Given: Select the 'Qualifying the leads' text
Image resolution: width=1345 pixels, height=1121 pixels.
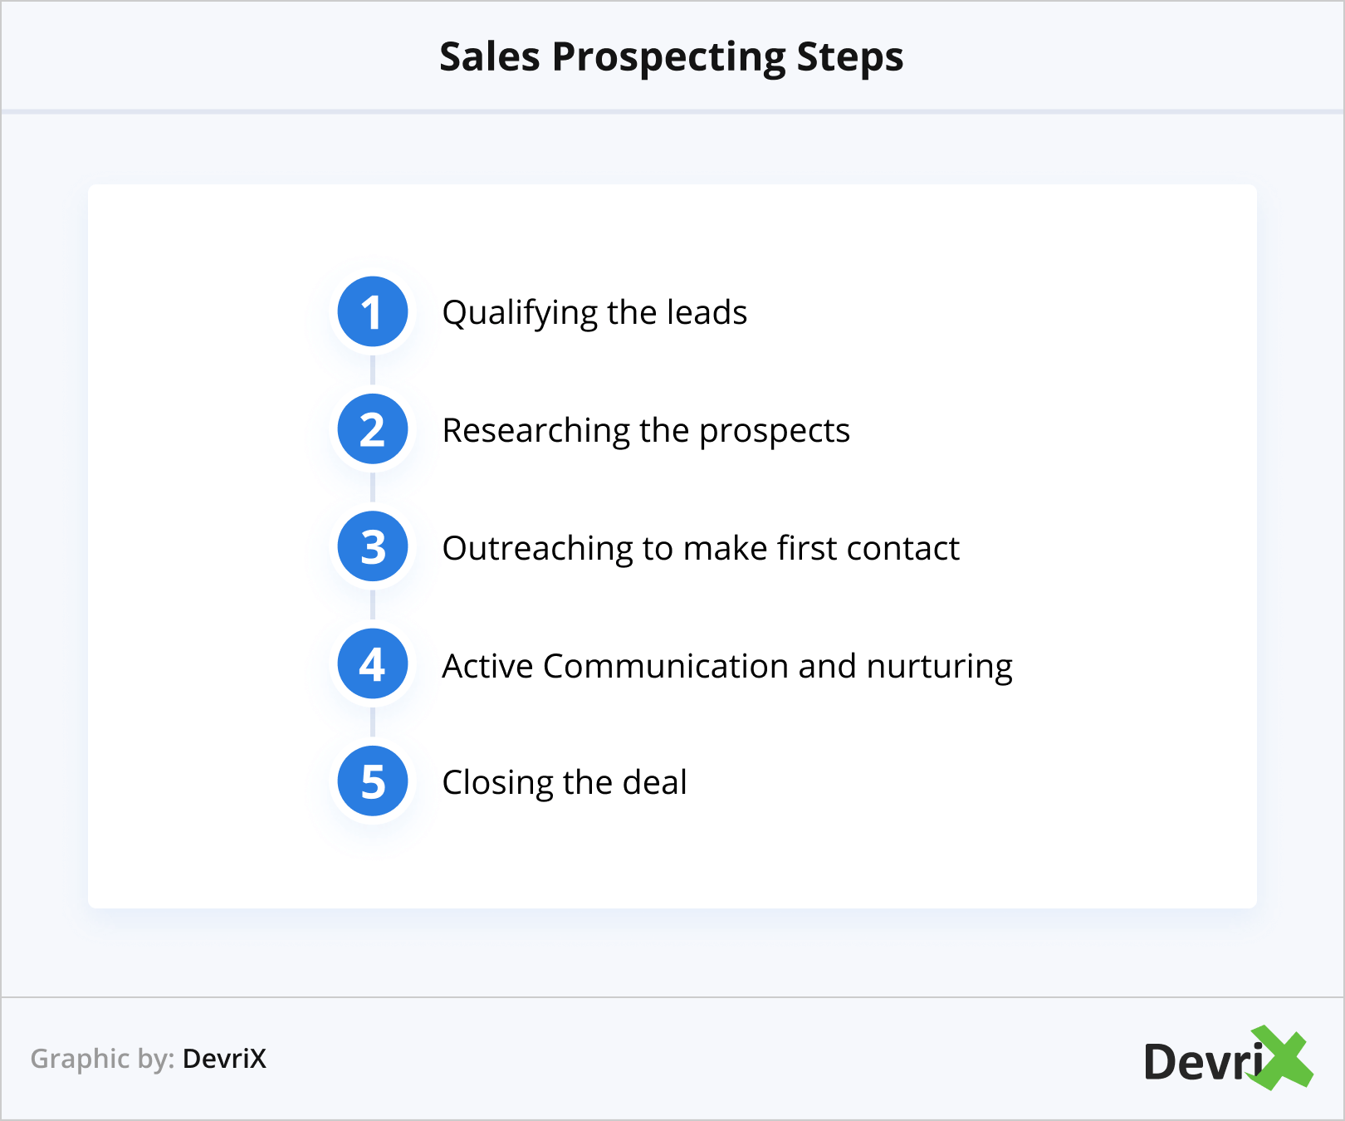Looking at the screenshot, I should [x=594, y=313].
